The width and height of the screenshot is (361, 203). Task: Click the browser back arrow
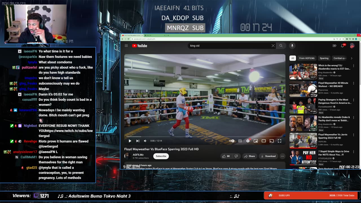click(123, 39)
